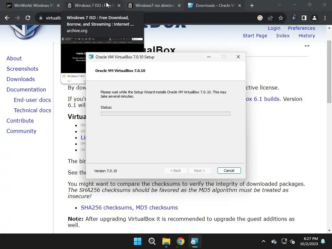Screen dimensions: 332x249
Task: Click the page vertical scrollbar
Action: click(329, 72)
